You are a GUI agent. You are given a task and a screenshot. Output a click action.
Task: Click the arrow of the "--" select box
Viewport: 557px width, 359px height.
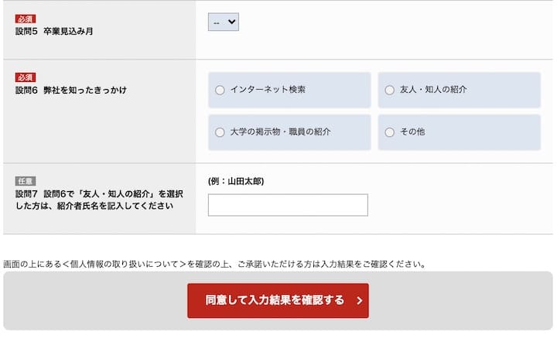pyautogui.click(x=231, y=22)
